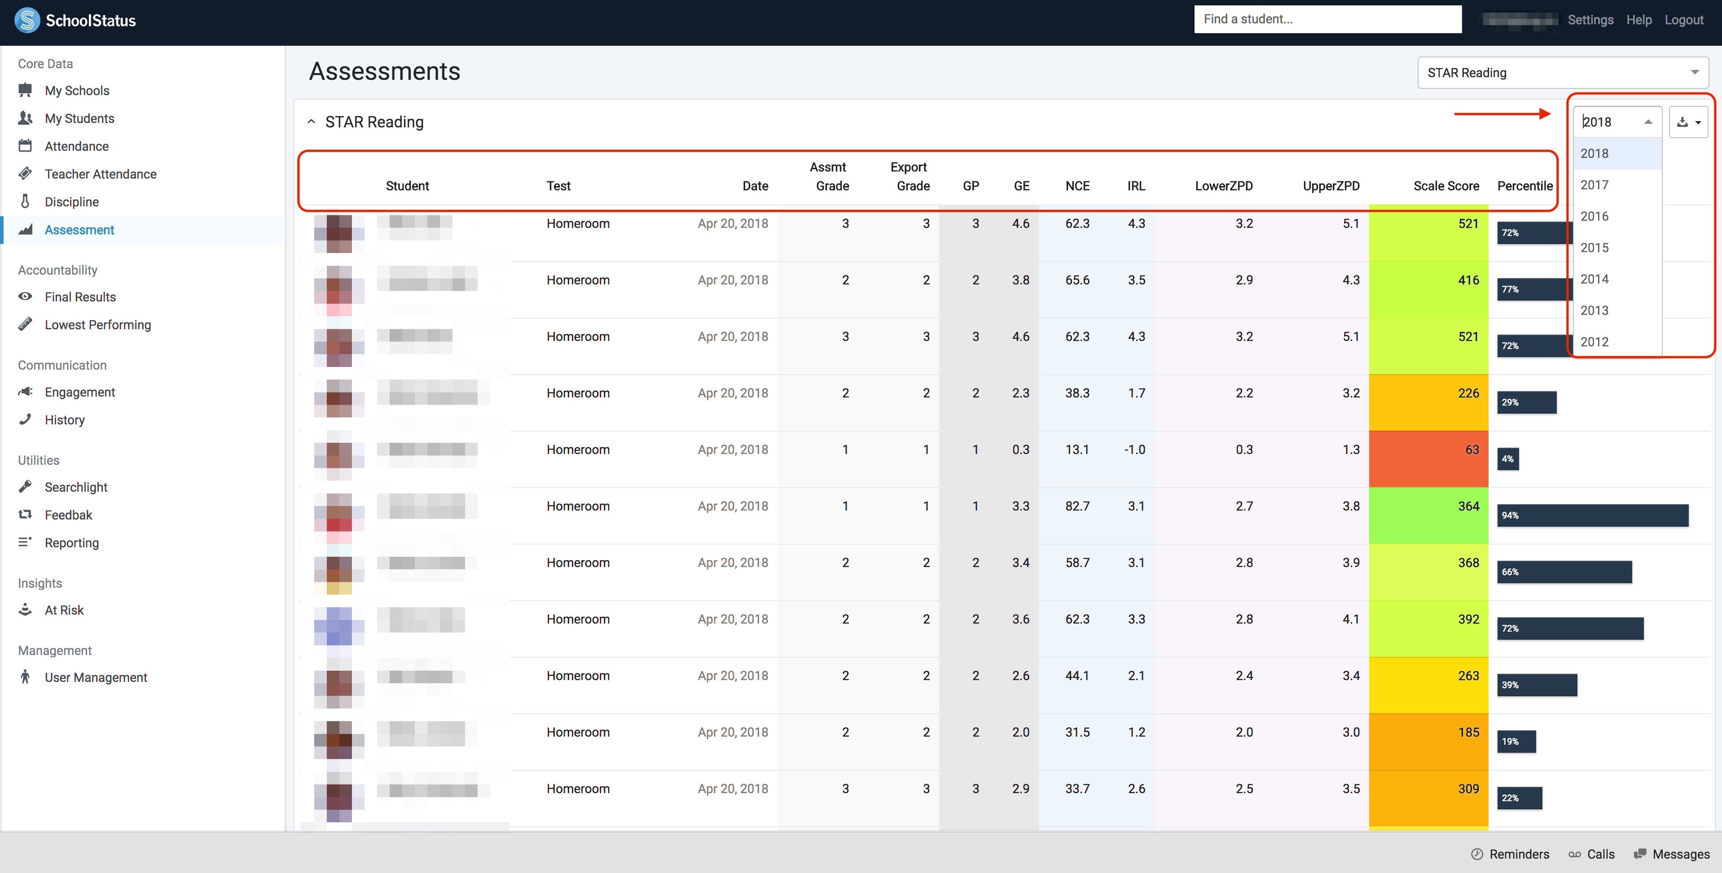Click the SchoolStatus logo icon
Viewport: 1722px width, 873px height.
27,20
